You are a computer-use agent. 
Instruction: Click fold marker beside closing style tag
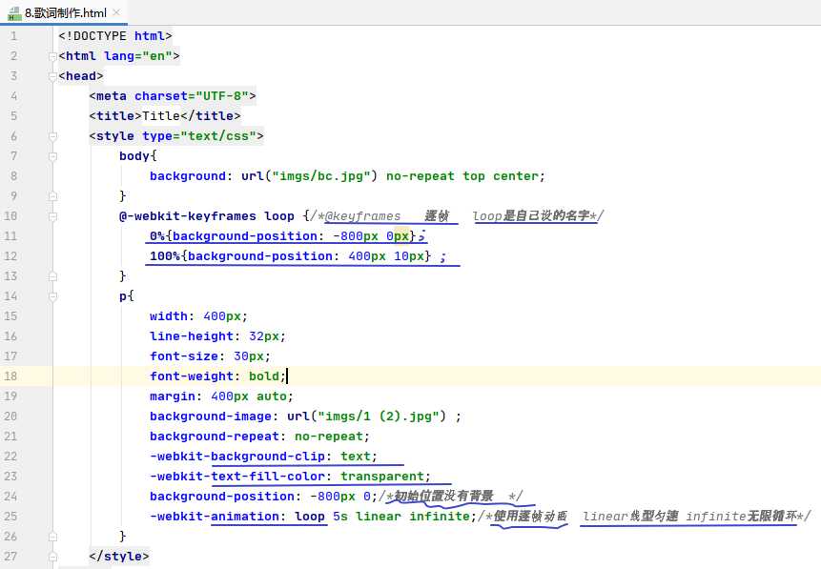point(54,557)
